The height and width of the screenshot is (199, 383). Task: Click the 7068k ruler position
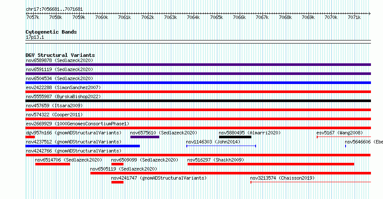(x=285, y=17)
